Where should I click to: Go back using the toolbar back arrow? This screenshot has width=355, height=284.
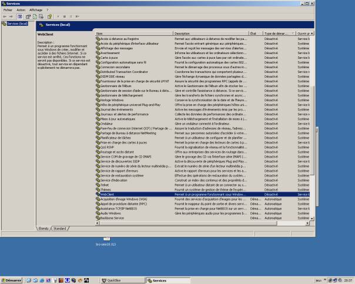click(5, 16)
